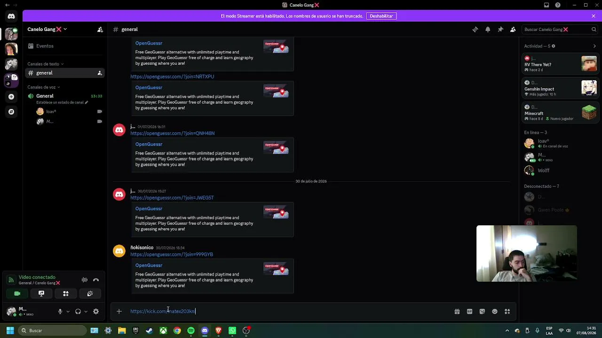Open the GIF picker

tap(469, 311)
